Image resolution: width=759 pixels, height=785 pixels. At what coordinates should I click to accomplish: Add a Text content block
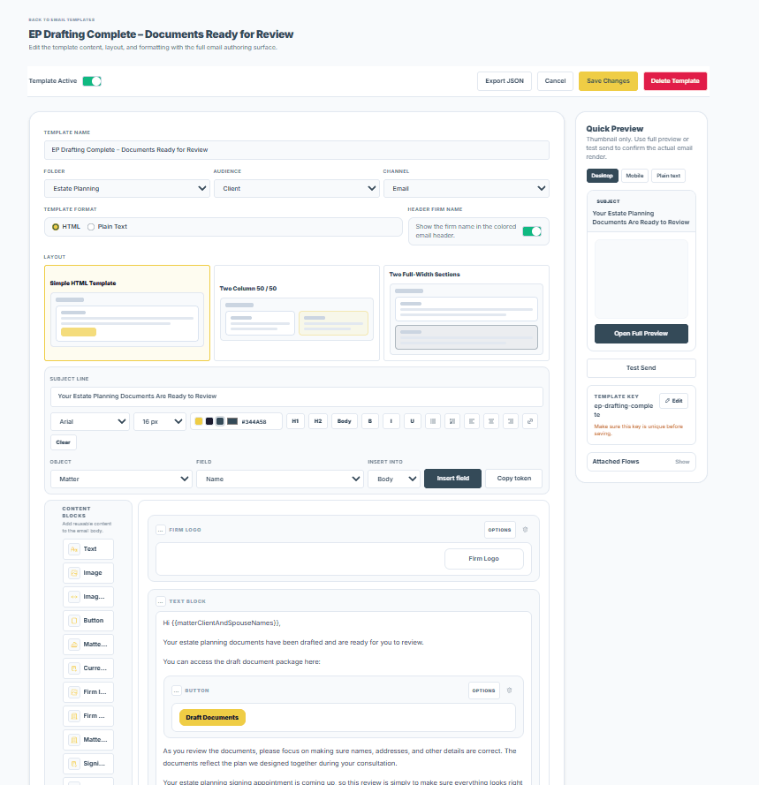[x=88, y=549]
